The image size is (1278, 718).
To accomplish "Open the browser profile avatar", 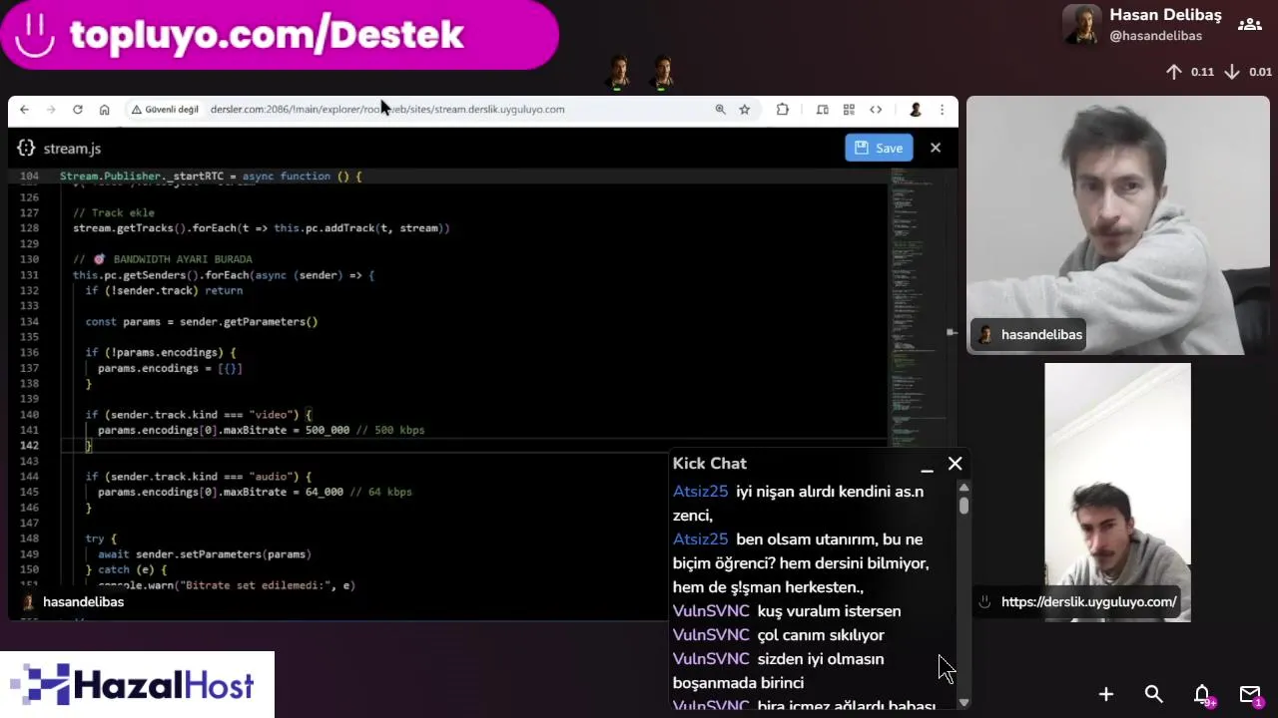I will 915,110.
